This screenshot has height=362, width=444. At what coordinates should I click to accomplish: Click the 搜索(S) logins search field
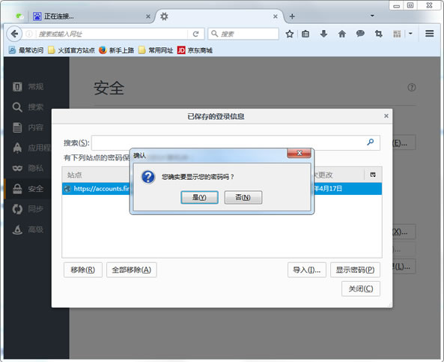point(236,142)
